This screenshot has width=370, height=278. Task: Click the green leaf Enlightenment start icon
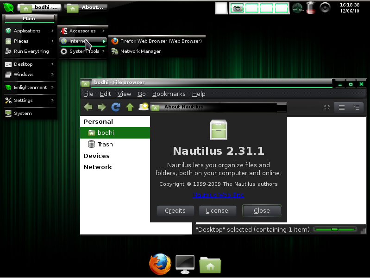pyautogui.click(x=8, y=7)
